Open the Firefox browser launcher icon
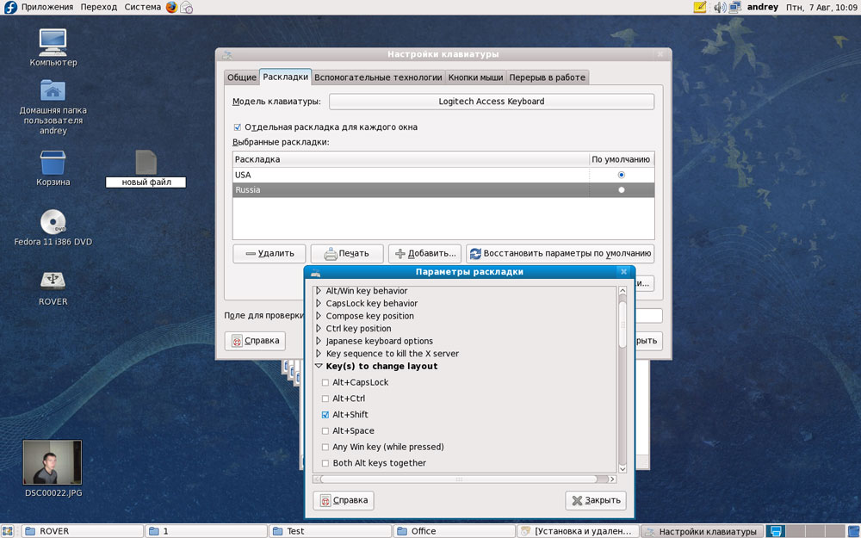 coord(171,7)
